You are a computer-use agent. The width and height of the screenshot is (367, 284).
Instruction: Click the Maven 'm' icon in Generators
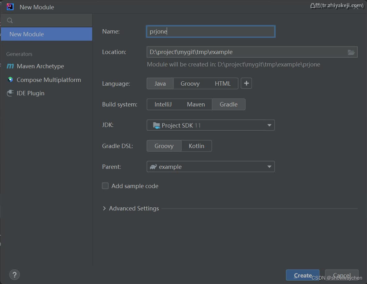10,66
